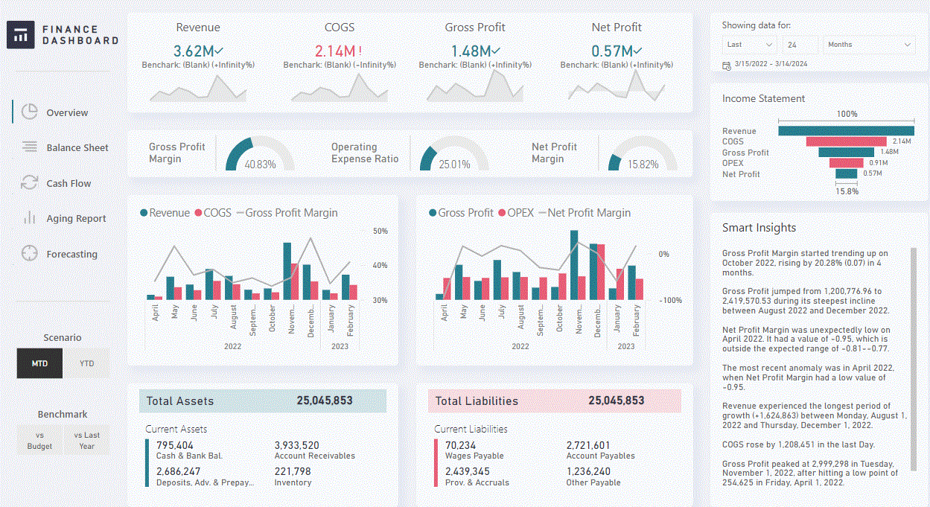Open the Last period dropdown
The height and width of the screenshot is (507, 930).
749,44
